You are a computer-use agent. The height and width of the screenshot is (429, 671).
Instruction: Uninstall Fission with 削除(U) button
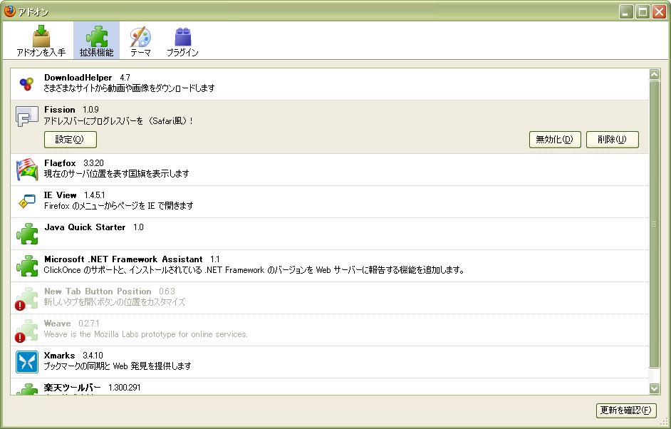pyautogui.click(x=613, y=140)
